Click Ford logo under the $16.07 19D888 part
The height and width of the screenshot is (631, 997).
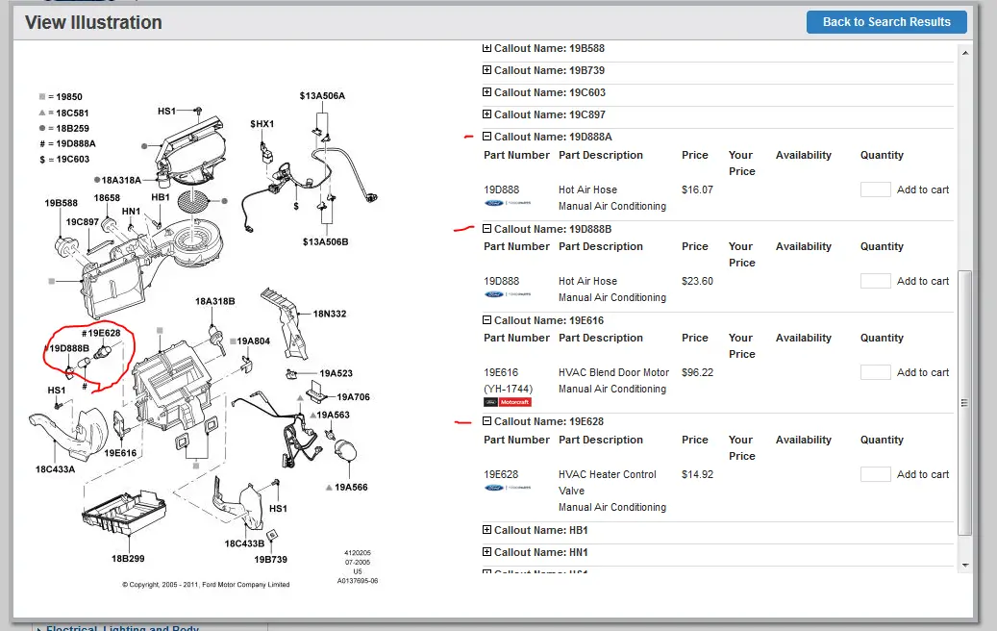tap(508, 203)
